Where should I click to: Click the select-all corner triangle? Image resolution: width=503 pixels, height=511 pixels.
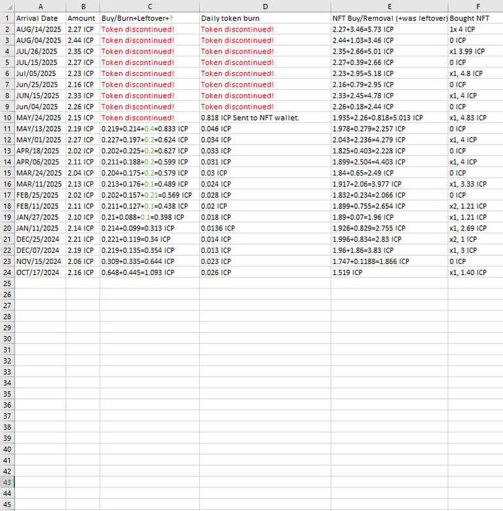(x=10, y=7)
